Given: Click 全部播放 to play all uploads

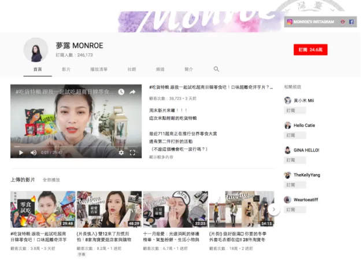Looking at the screenshot, I should click(x=51, y=180).
